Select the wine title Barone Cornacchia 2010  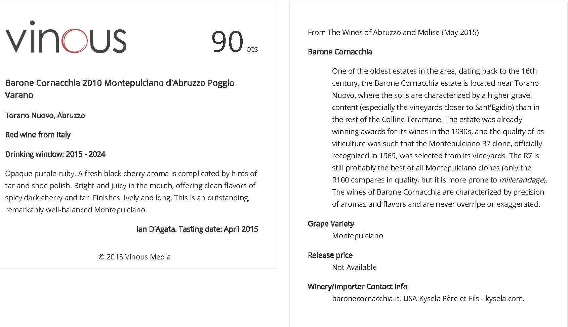[120, 89]
